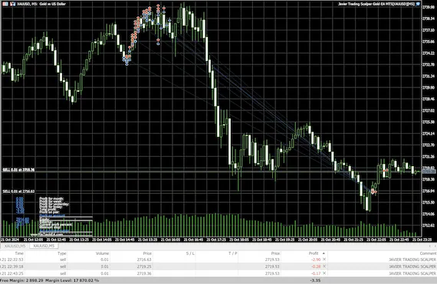Click the -2.90 profit value
Screen dimensions: 437x284
coord(316,260)
